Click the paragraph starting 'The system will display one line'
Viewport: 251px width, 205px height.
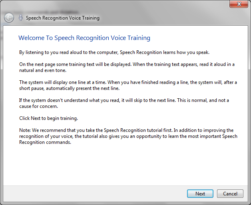(x=128, y=85)
